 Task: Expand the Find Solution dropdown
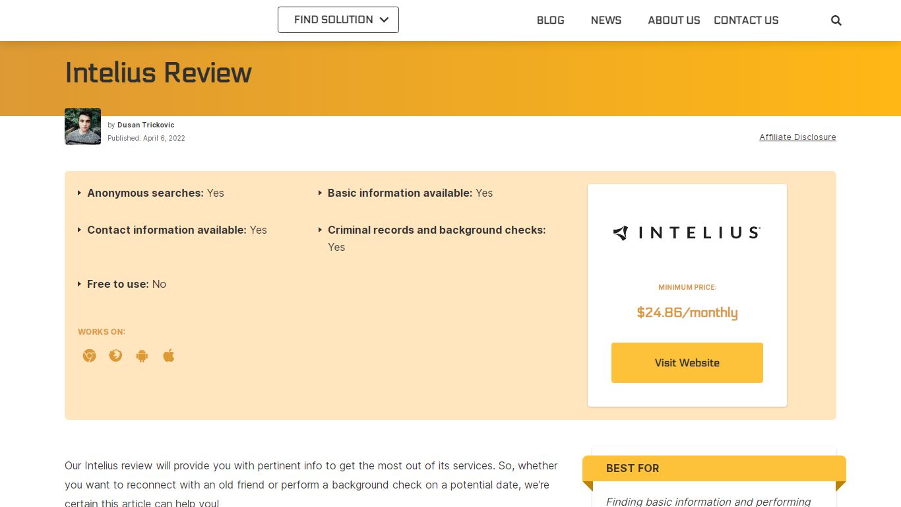(338, 20)
